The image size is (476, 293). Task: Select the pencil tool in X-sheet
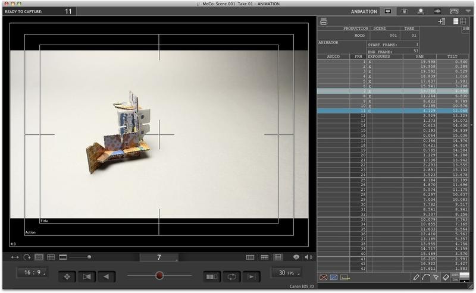(x=416, y=277)
